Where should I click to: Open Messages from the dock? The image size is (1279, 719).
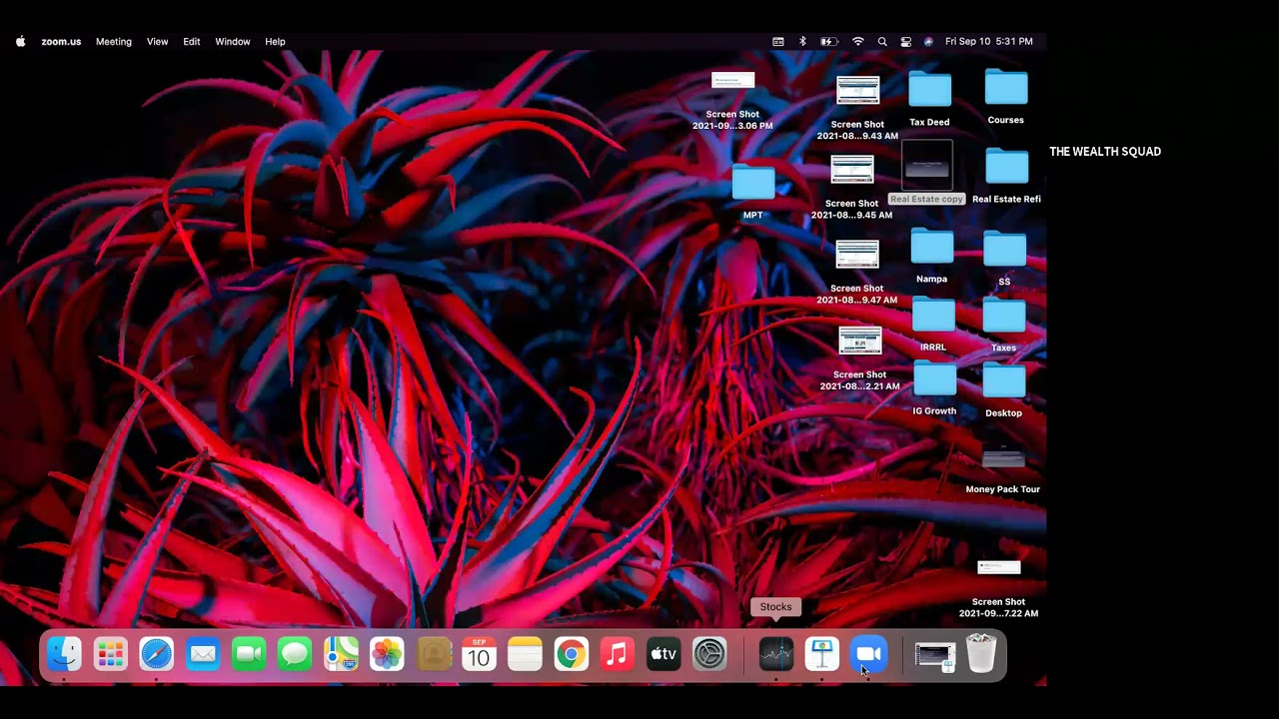click(x=295, y=655)
